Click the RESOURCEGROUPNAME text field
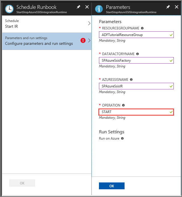The image size is (182, 197). coord(134,35)
